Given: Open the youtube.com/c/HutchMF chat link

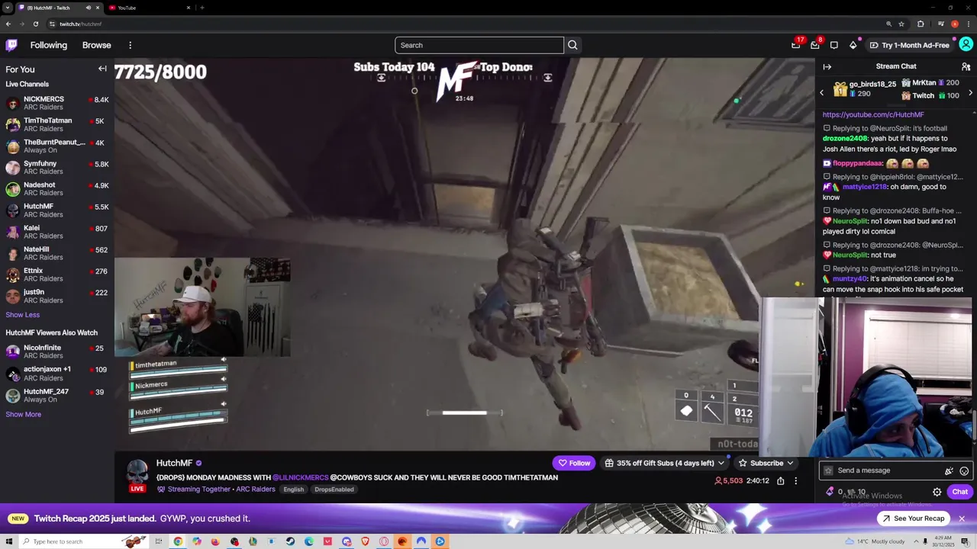Looking at the screenshot, I should click(x=873, y=114).
